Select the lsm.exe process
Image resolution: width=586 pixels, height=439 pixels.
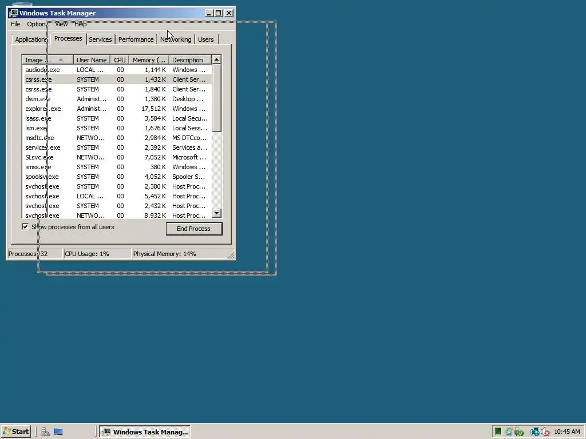(117, 128)
